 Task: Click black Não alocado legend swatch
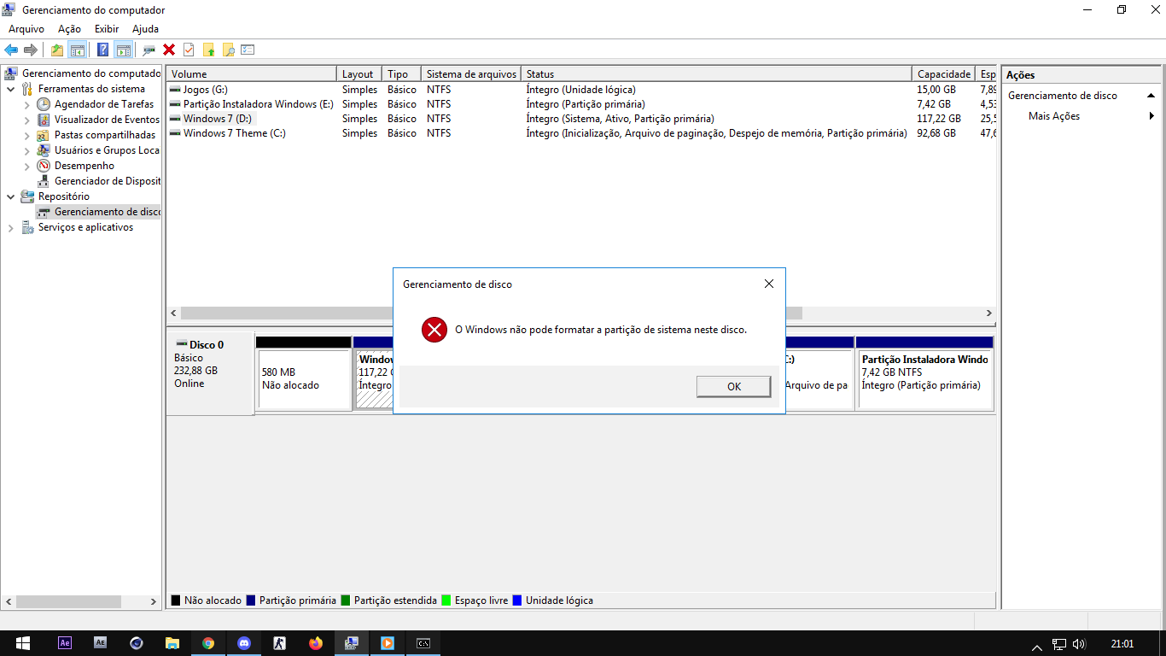pos(176,600)
